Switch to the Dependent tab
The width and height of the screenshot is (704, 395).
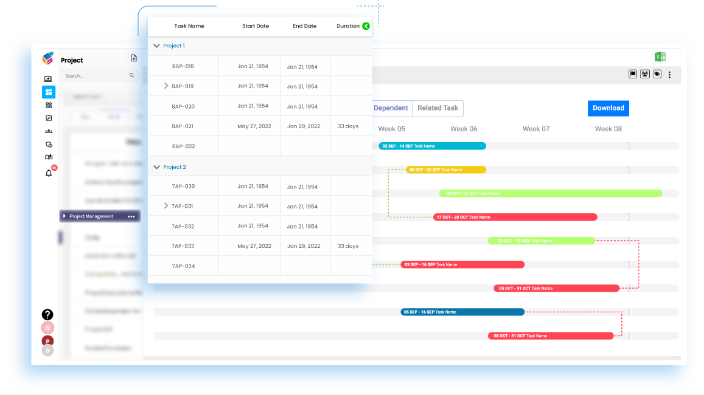click(x=391, y=108)
